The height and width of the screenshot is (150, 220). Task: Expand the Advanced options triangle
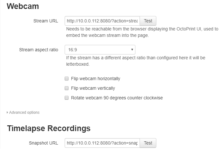(7, 113)
